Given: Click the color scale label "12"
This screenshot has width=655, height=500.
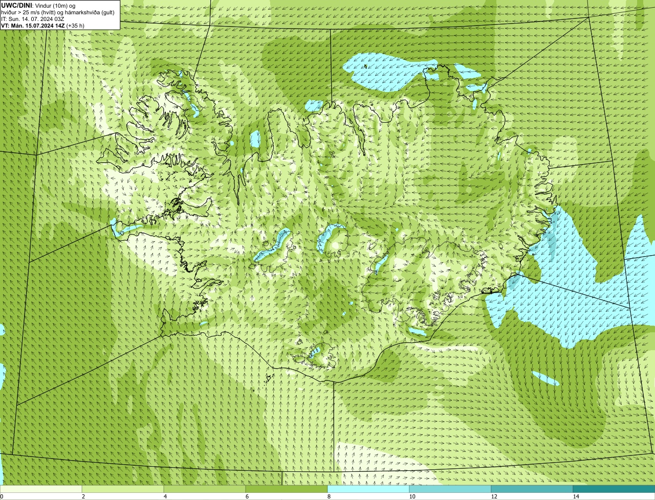Looking at the screenshot, I should [494, 496].
